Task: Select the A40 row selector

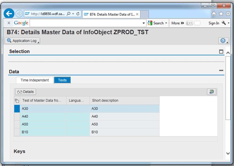Action: click(x=17, y=117)
